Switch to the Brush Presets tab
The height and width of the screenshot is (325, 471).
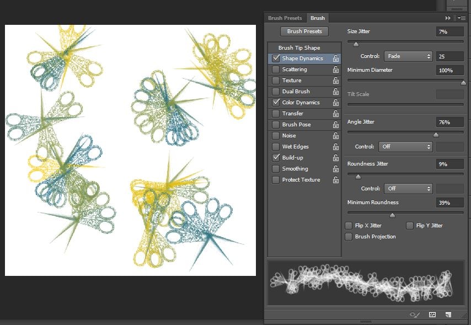coord(285,18)
